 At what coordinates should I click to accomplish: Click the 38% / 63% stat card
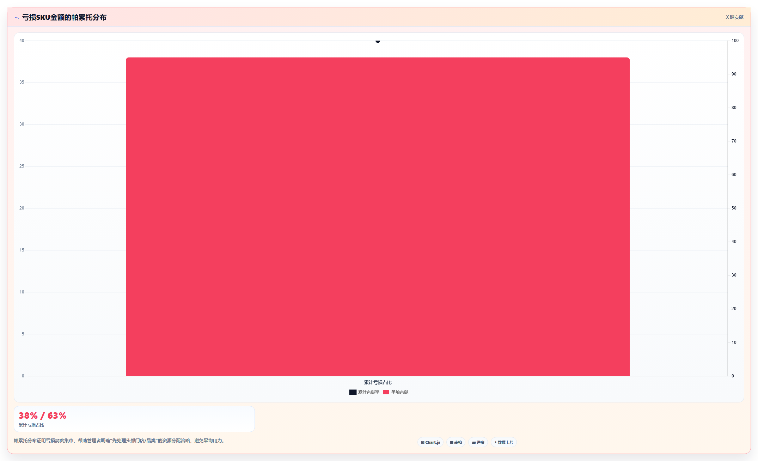coord(134,419)
